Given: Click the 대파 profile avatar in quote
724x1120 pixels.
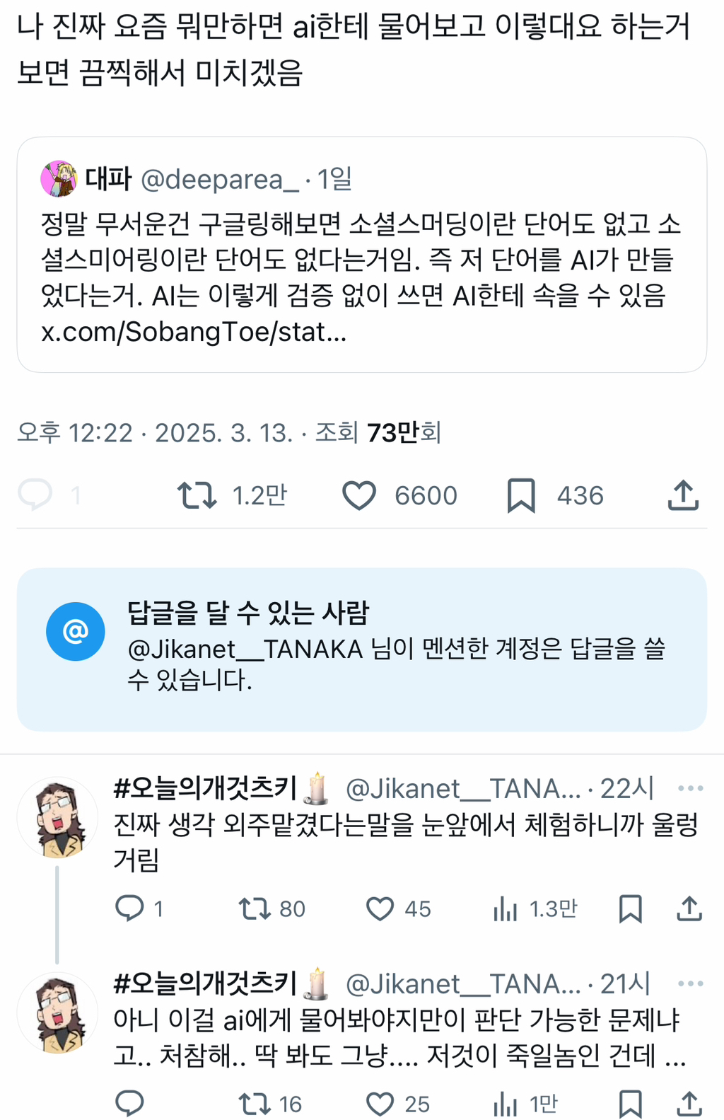Looking at the screenshot, I should (x=59, y=179).
